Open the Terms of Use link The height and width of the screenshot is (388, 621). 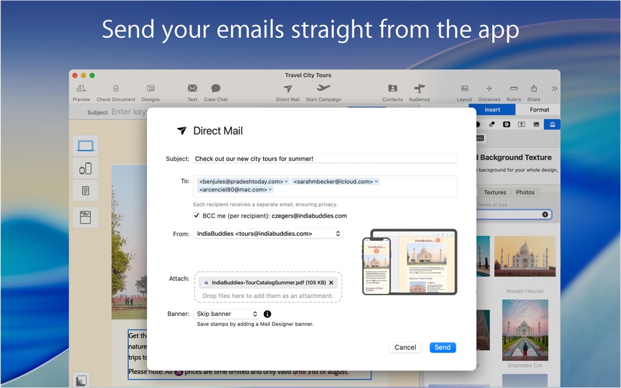pos(492,204)
